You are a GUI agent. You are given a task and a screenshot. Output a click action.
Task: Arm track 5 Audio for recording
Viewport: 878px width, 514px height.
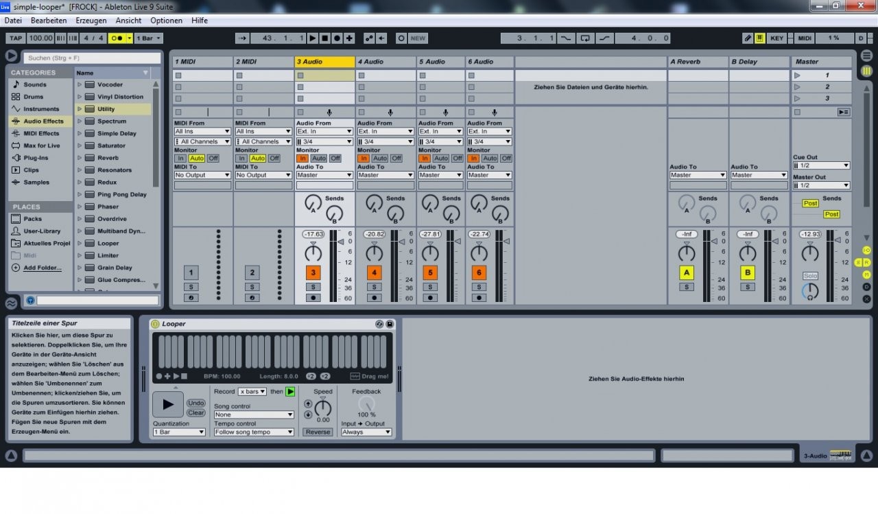430,298
